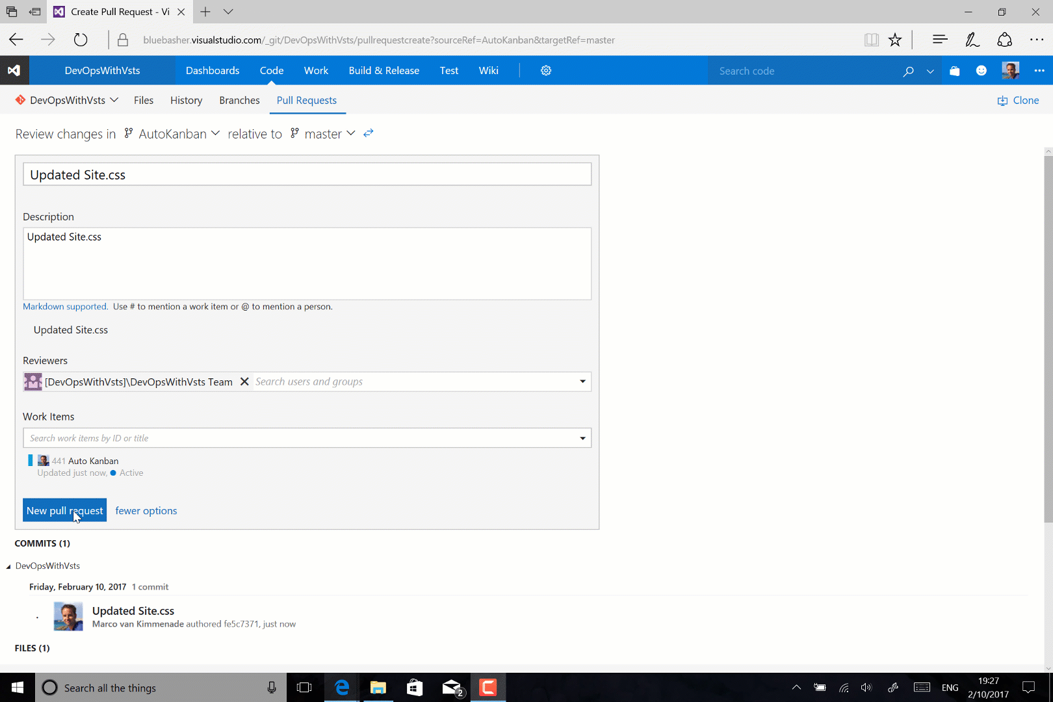
Task: Open the search scope chevron next to magnifier
Action: [x=930, y=71]
